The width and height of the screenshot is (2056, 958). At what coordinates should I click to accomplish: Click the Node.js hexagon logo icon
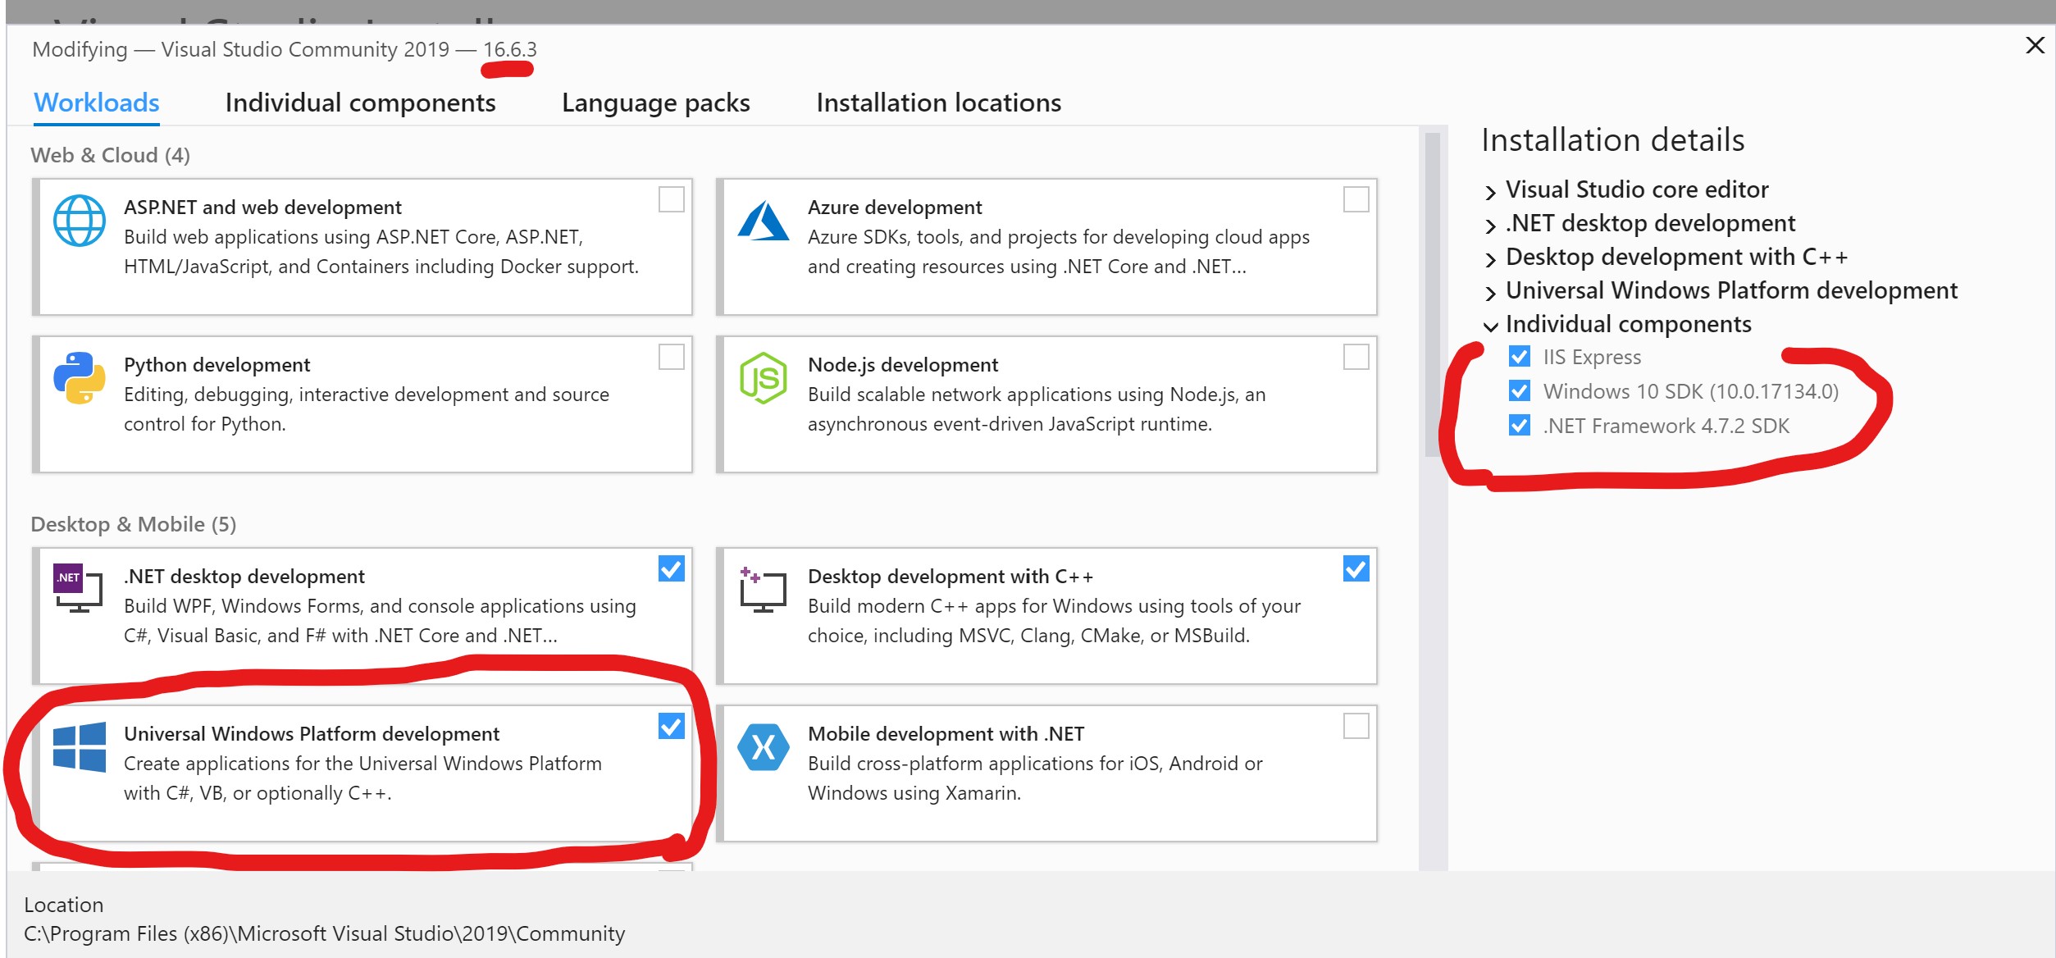[x=763, y=378]
